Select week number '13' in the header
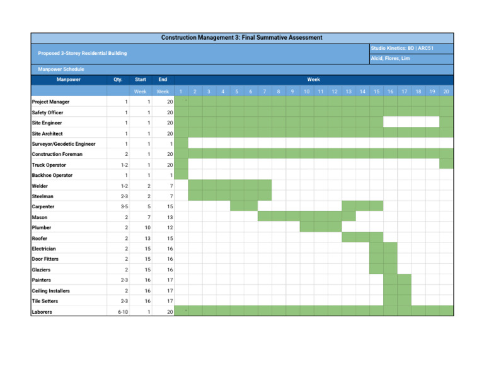Image resolution: width=484 pixels, height=375 pixels. [349, 92]
